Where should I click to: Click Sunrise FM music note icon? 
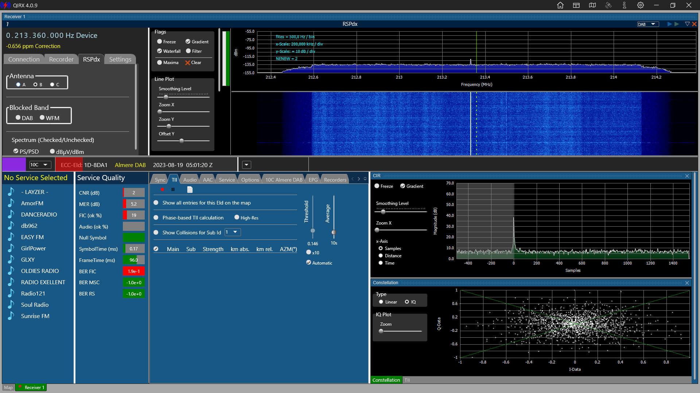[x=11, y=315]
